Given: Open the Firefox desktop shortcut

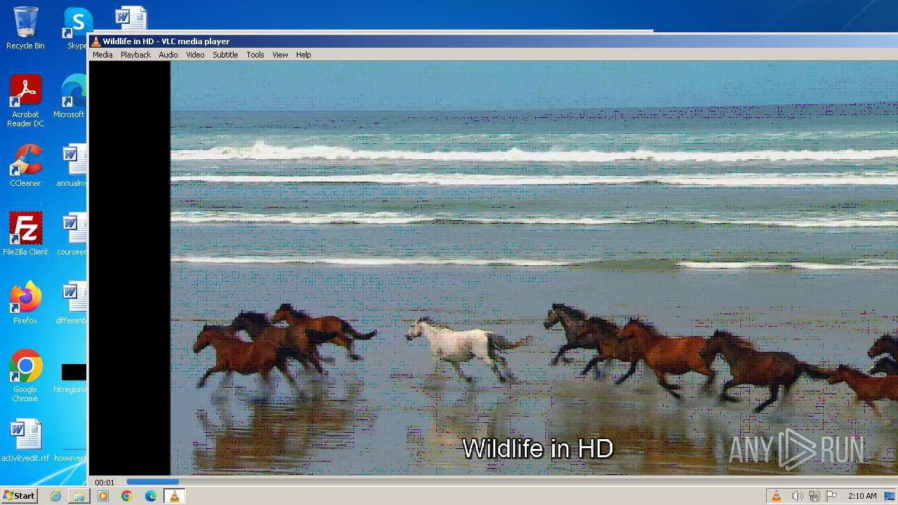Looking at the screenshot, I should (x=25, y=303).
